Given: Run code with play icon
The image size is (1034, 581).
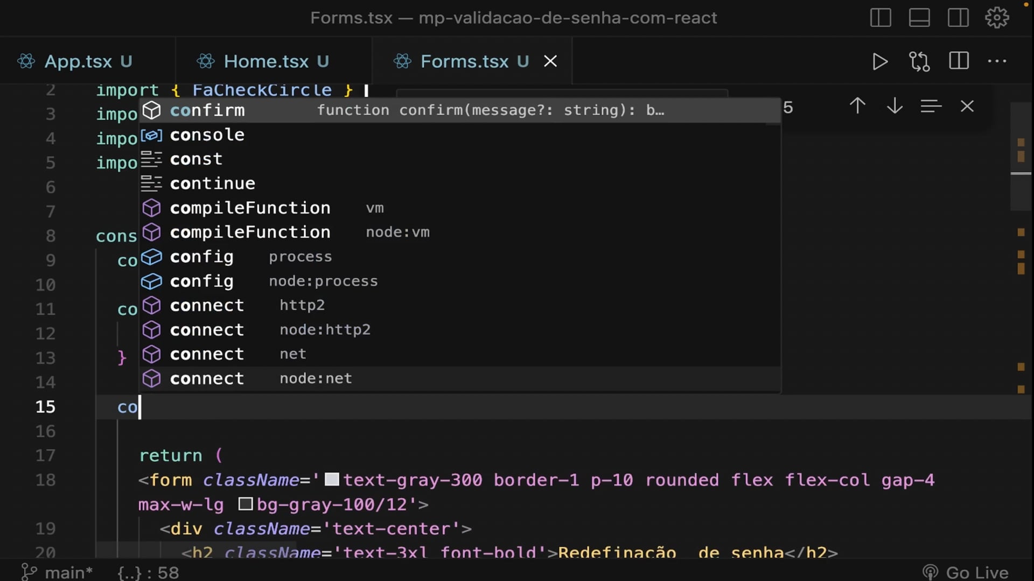Looking at the screenshot, I should (x=879, y=61).
